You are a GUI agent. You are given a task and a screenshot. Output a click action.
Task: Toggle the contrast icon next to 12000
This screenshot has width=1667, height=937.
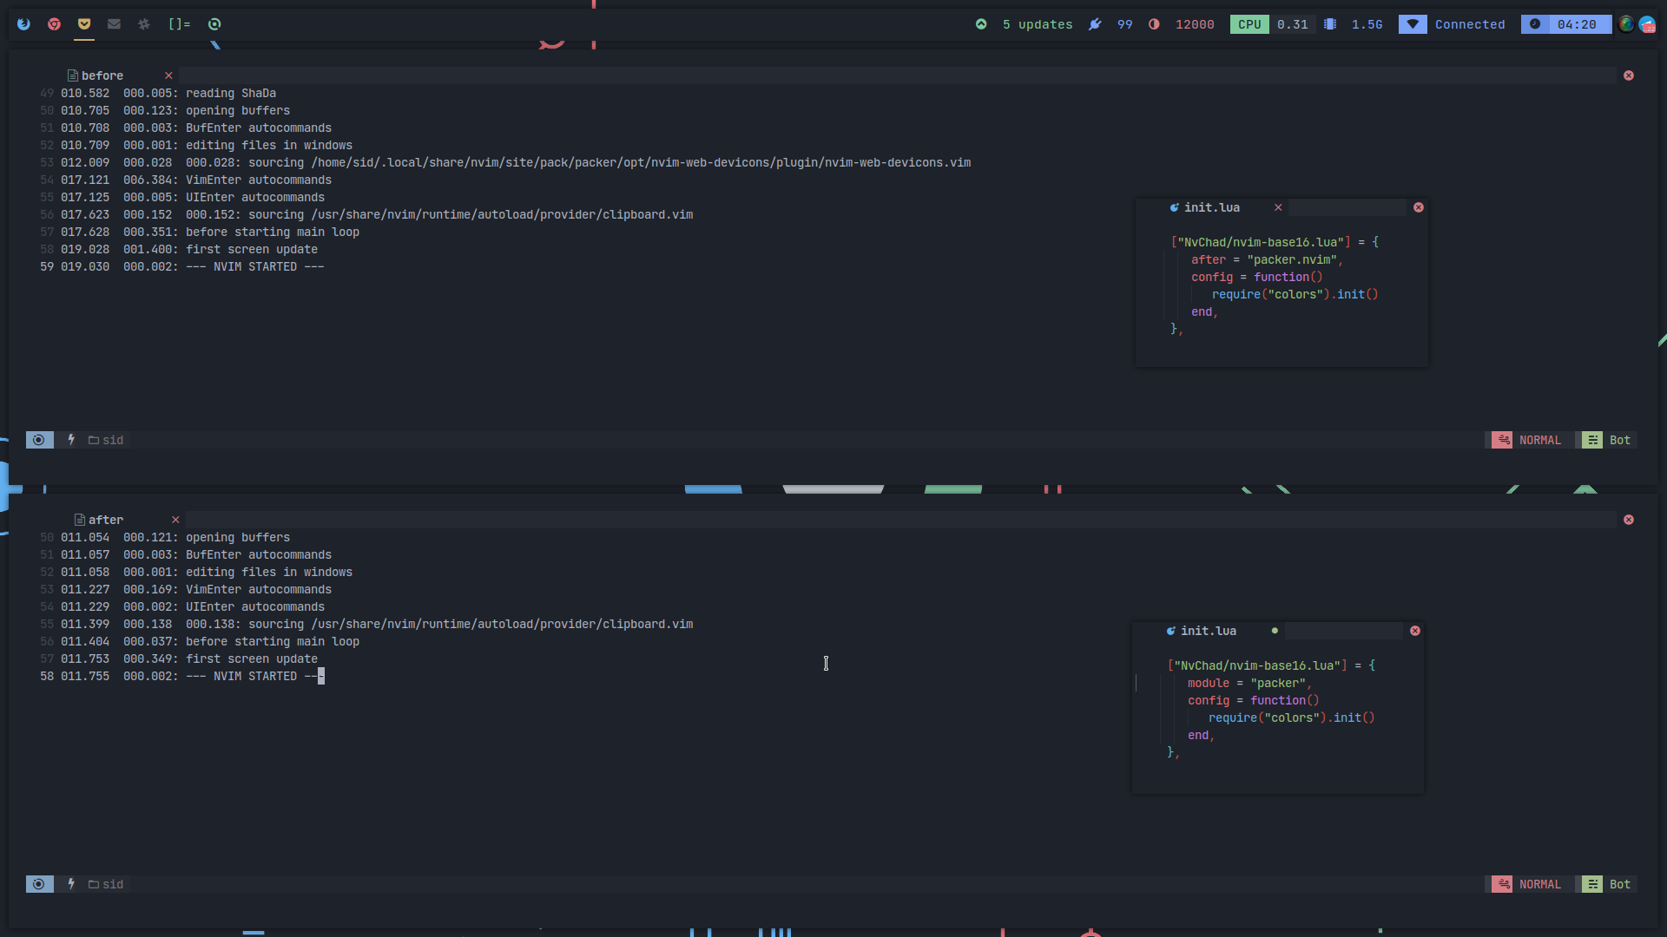(x=1154, y=24)
